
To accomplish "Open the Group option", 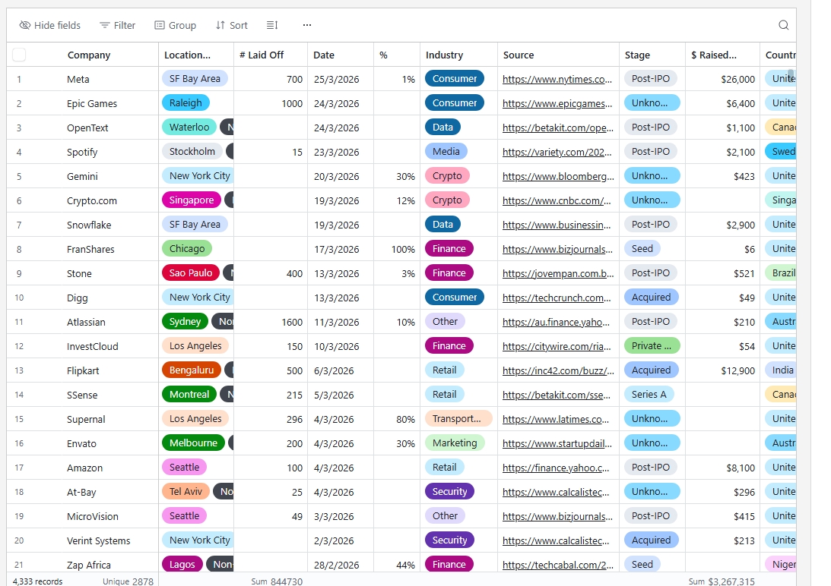I will pos(176,25).
